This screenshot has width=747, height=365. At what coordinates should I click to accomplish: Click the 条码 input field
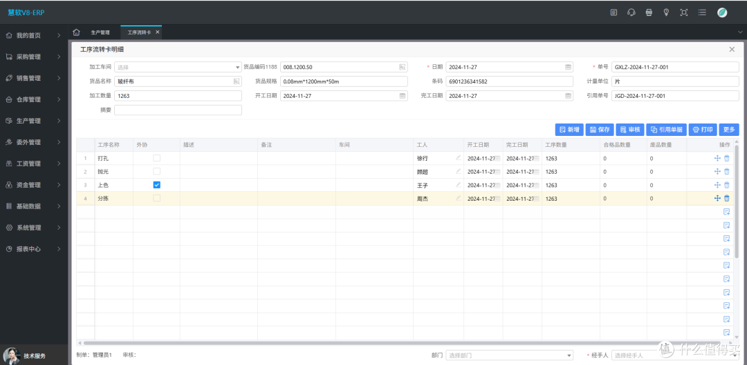pos(510,81)
